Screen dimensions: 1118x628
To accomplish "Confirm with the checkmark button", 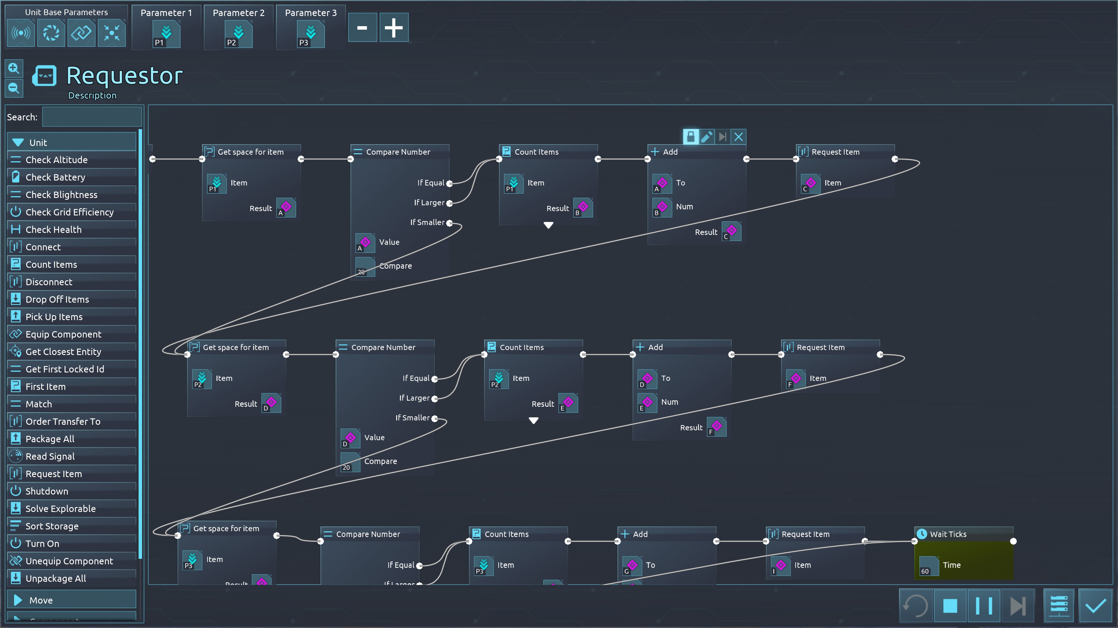I will pyautogui.click(x=1095, y=605).
